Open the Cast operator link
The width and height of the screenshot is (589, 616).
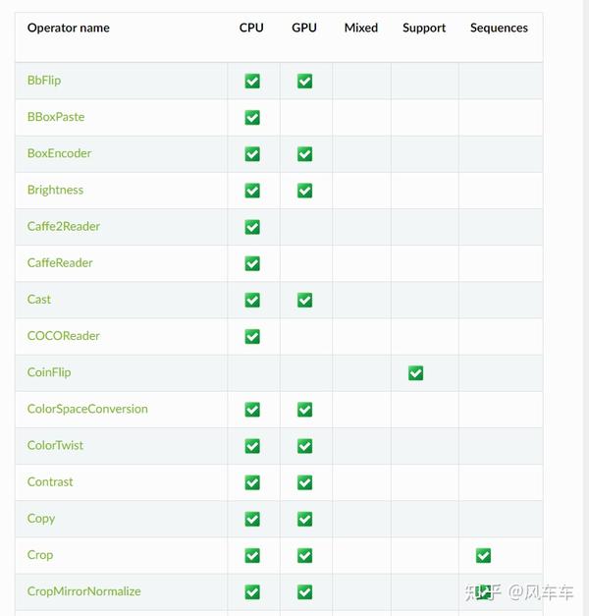point(39,300)
